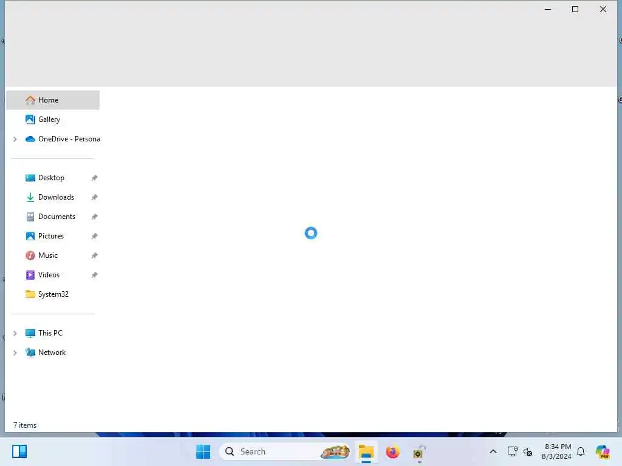Screen dimensions: 622x466
Task: Click the pin icon beside Pictures
Action: click(x=94, y=236)
